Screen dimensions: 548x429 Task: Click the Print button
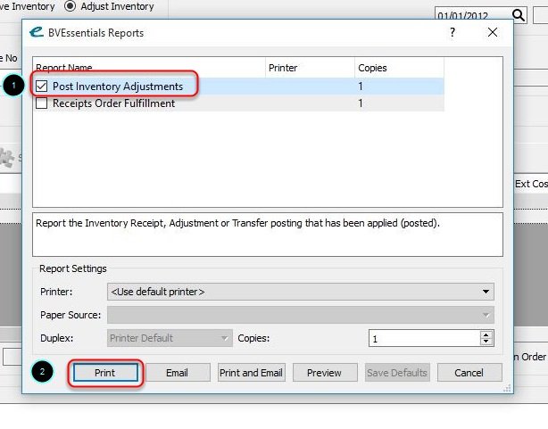tap(105, 373)
